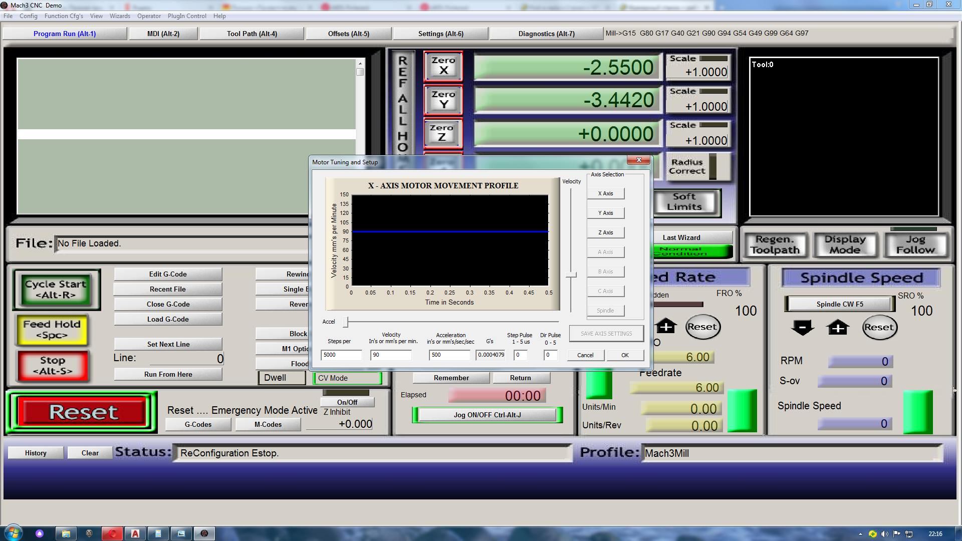Image resolution: width=962 pixels, height=541 pixels.
Task: Click Cancel in Motor Tuning dialog
Action: [x=585, y=355]
